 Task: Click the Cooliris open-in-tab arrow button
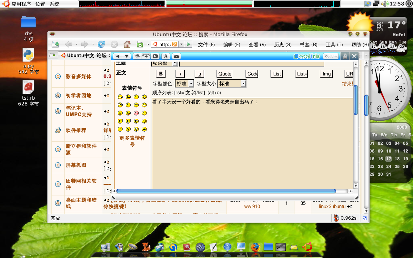pos(146,56)
